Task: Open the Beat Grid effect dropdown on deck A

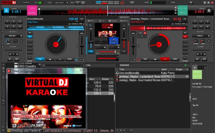Action: (21, 36)
